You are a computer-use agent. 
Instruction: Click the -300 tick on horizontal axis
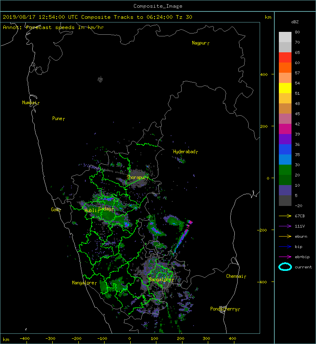point(50,339)
